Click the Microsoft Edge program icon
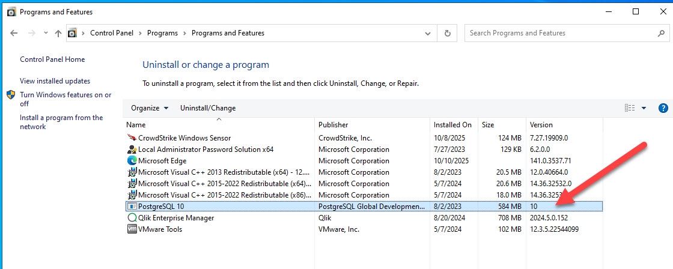The width and height of the screenshot is (673, 269). click(x=132, y=161)
